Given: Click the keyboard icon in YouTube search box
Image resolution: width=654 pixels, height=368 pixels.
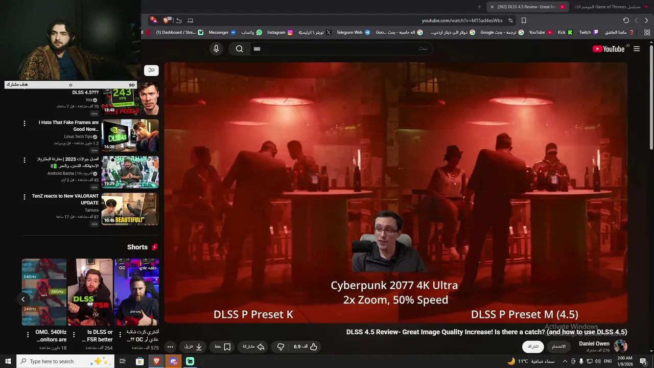Looking at the screenshot, I should tap(257, 49).
